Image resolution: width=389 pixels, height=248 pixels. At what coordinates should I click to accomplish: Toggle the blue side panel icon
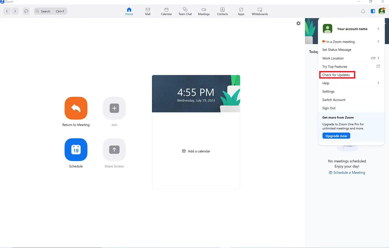(x=373, y=11)
